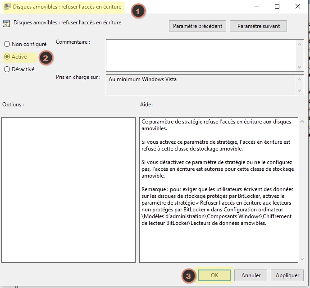Screen dimensions: 310x288
Task: Apply changes with Appliquer button
Action: point(287,275)
